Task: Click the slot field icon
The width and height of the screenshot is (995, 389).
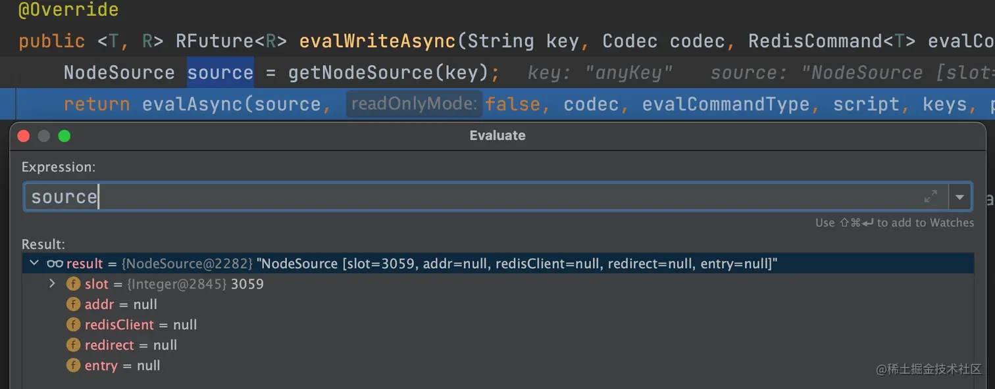Action: [x=73, y=285]
